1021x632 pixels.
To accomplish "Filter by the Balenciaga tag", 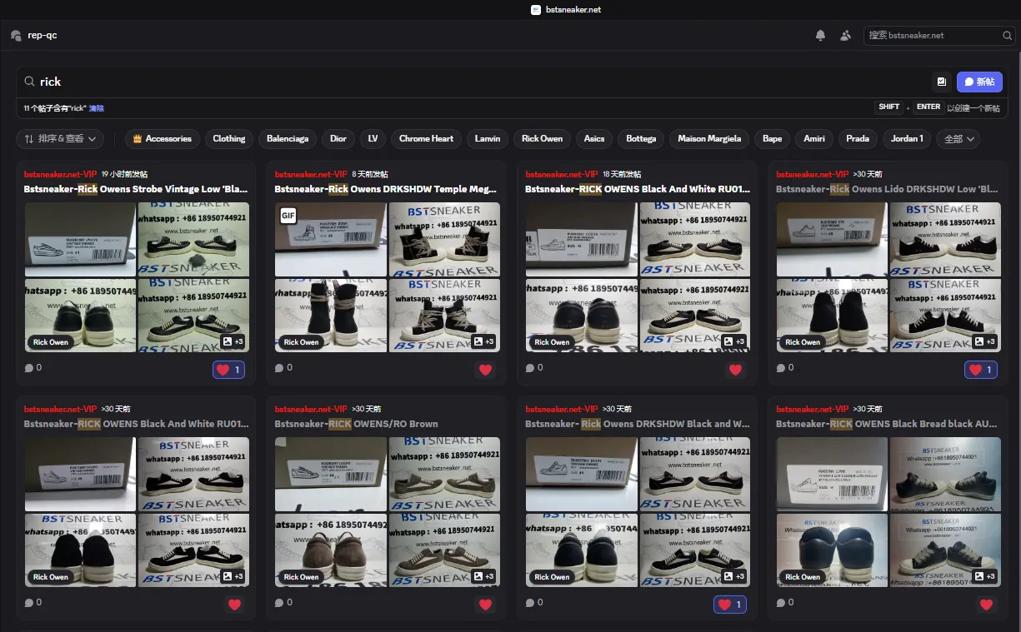I will (288, 138).
